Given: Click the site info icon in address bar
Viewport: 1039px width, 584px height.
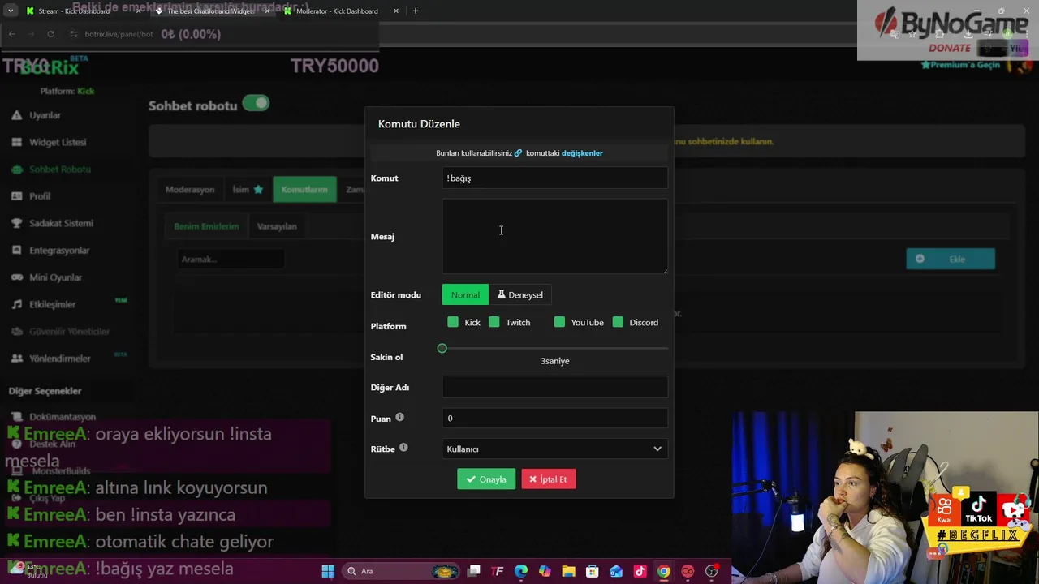Looking at the screenshot, I should [74, 34].
